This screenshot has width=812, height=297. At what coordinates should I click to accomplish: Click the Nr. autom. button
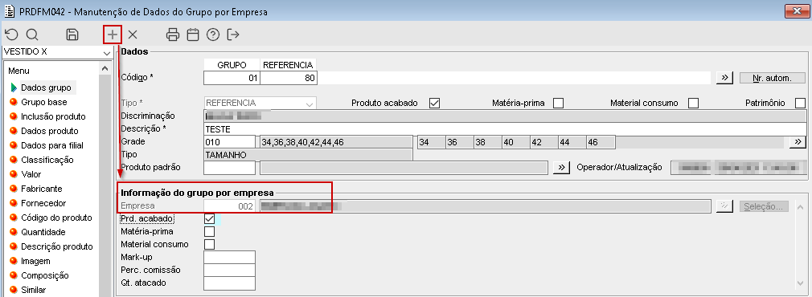(772, 78)
